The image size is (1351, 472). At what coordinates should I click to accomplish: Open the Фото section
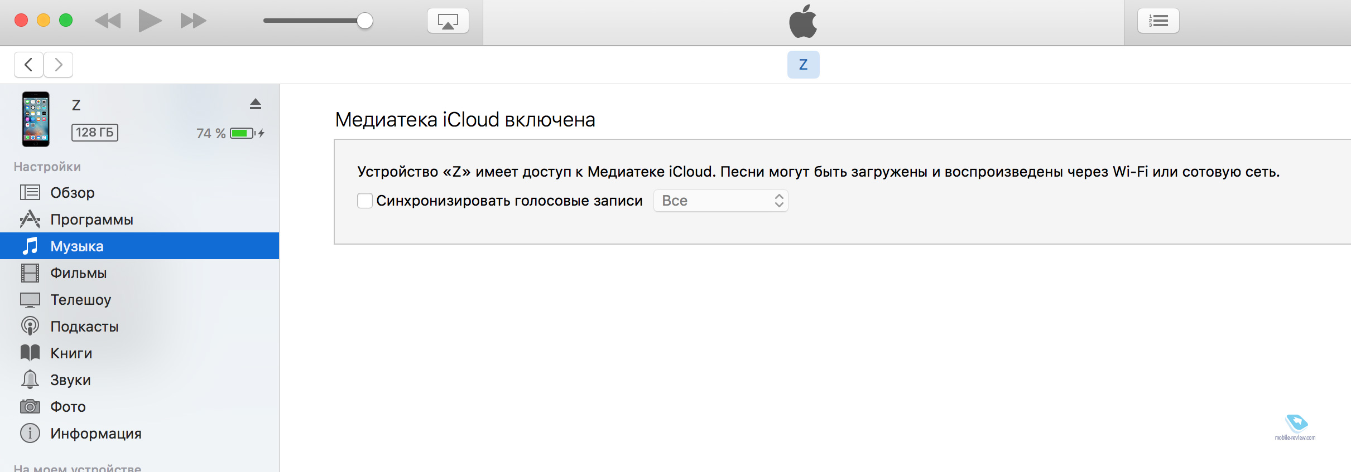[140, 406]
